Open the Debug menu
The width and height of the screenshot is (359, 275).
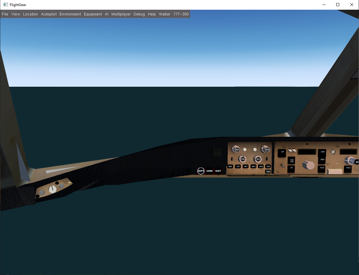pos(139,14)
